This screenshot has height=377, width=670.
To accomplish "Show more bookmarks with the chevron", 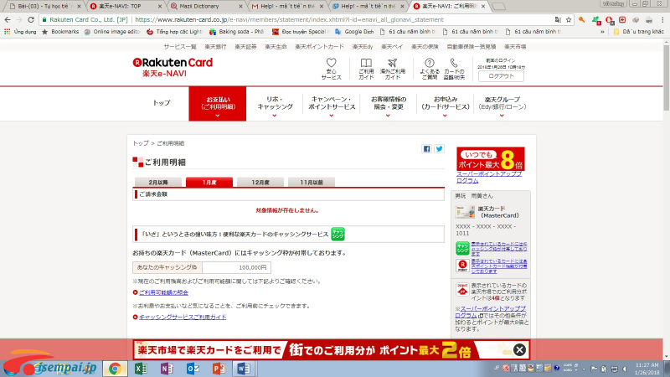I will (x=602, y=32).
